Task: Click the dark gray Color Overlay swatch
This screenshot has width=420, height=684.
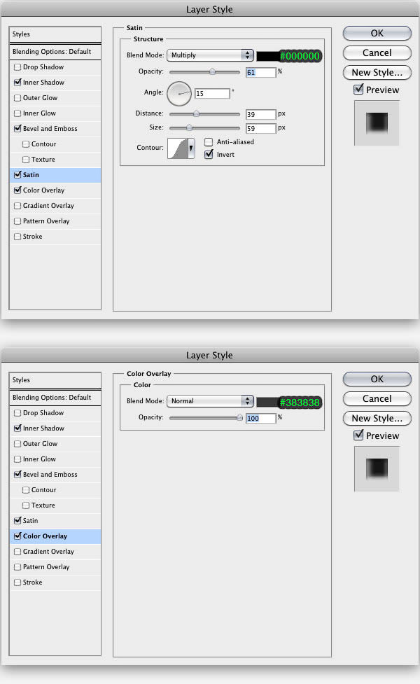Action: [x=267, y=402]
